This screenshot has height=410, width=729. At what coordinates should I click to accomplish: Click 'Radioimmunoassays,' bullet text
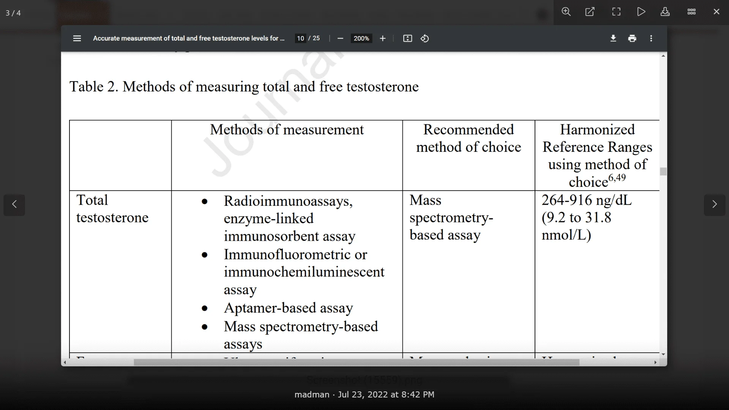288,201
